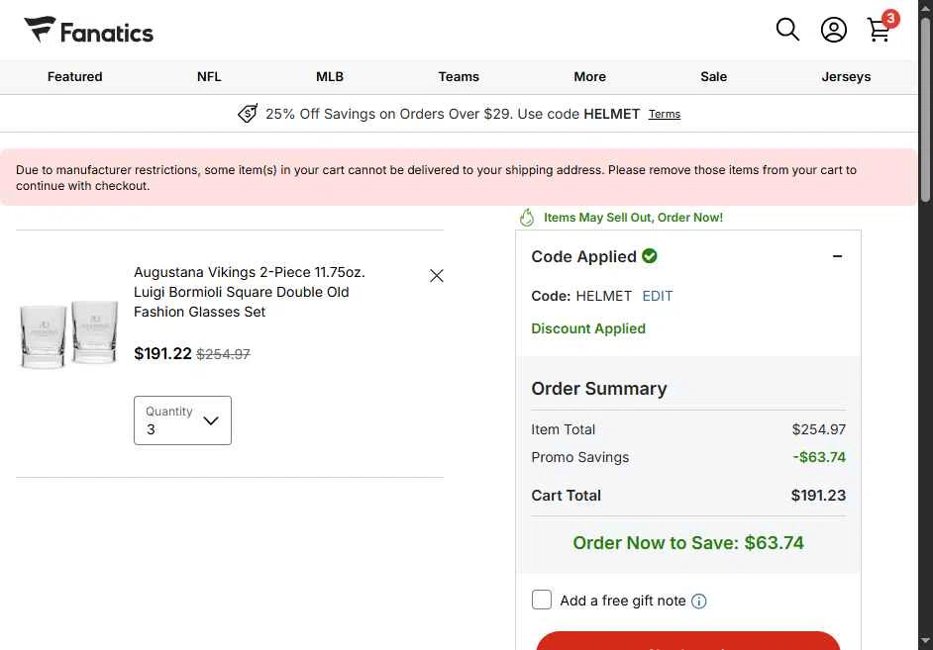Click the scrollbar down arrow
The height and width of the screenshot is (650, 933).
pyautogui.click(x=925, y=641)
